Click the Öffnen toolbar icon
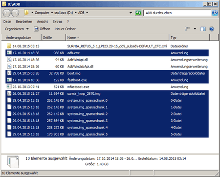Viewport: 220px width, 177px height. click(x=36, y=29)
